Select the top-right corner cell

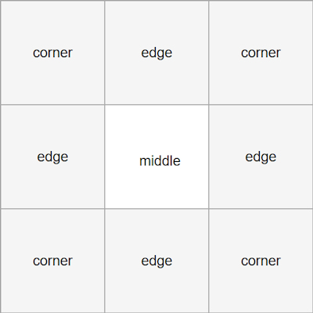tap(261, 52)
